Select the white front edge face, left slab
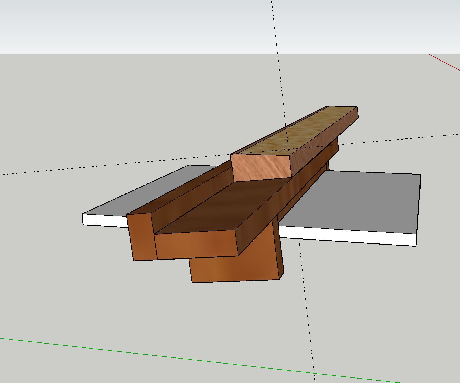The height and width of the screenshot is (383, 460). pyautogui.click(x=105, y=220)
